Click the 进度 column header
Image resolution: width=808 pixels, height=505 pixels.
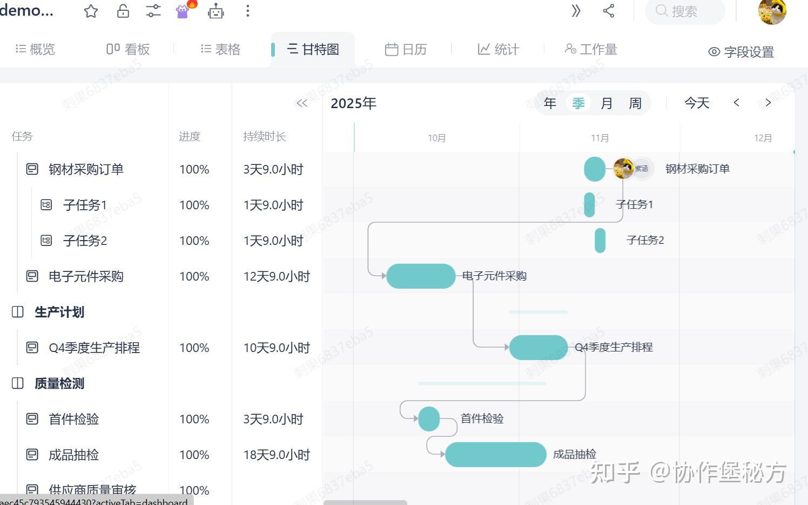(190, 136)
